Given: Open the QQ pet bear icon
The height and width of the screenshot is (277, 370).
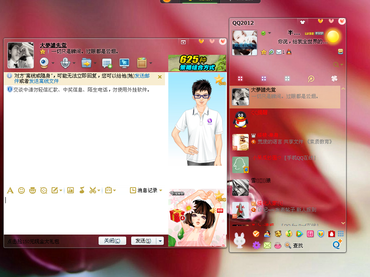Looking at the screenshot, I should point(278,234).
